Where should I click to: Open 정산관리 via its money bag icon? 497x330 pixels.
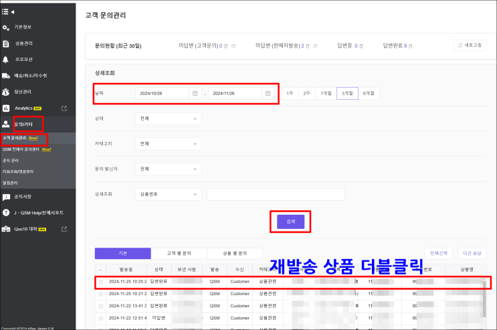[6, 92]
